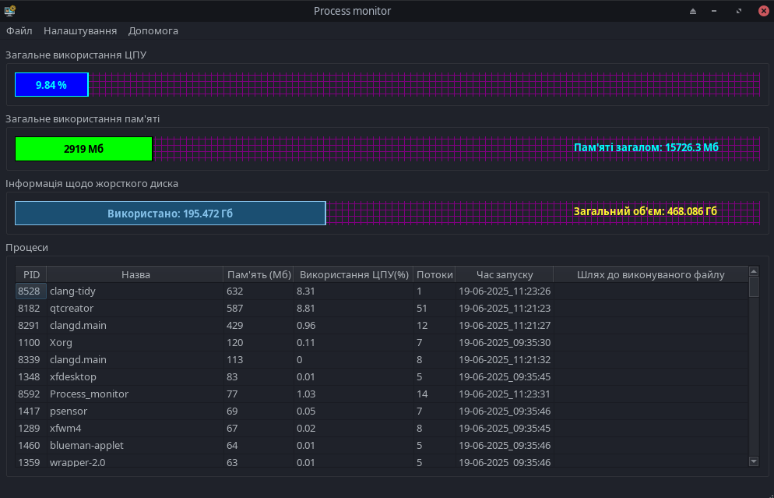This screenshot has width=774, height=498.
Task: Select the blueman-applet process name
Action: click(x=86, y=445)
